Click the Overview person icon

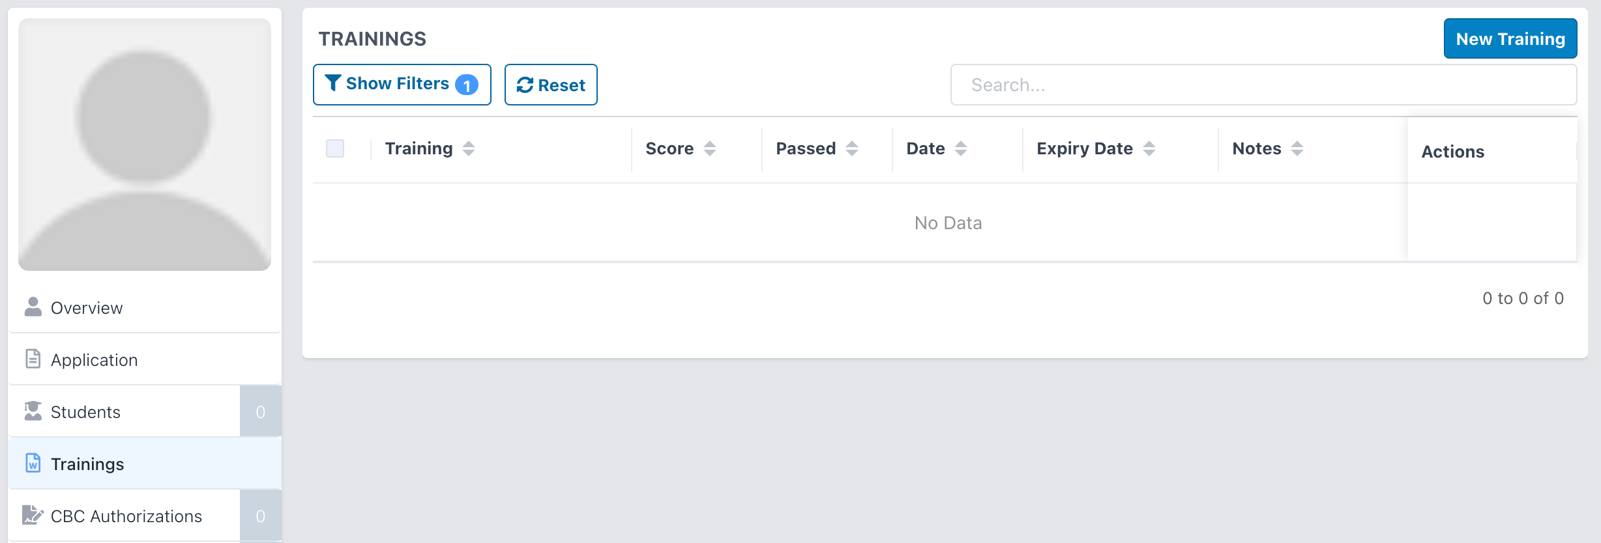33,307
